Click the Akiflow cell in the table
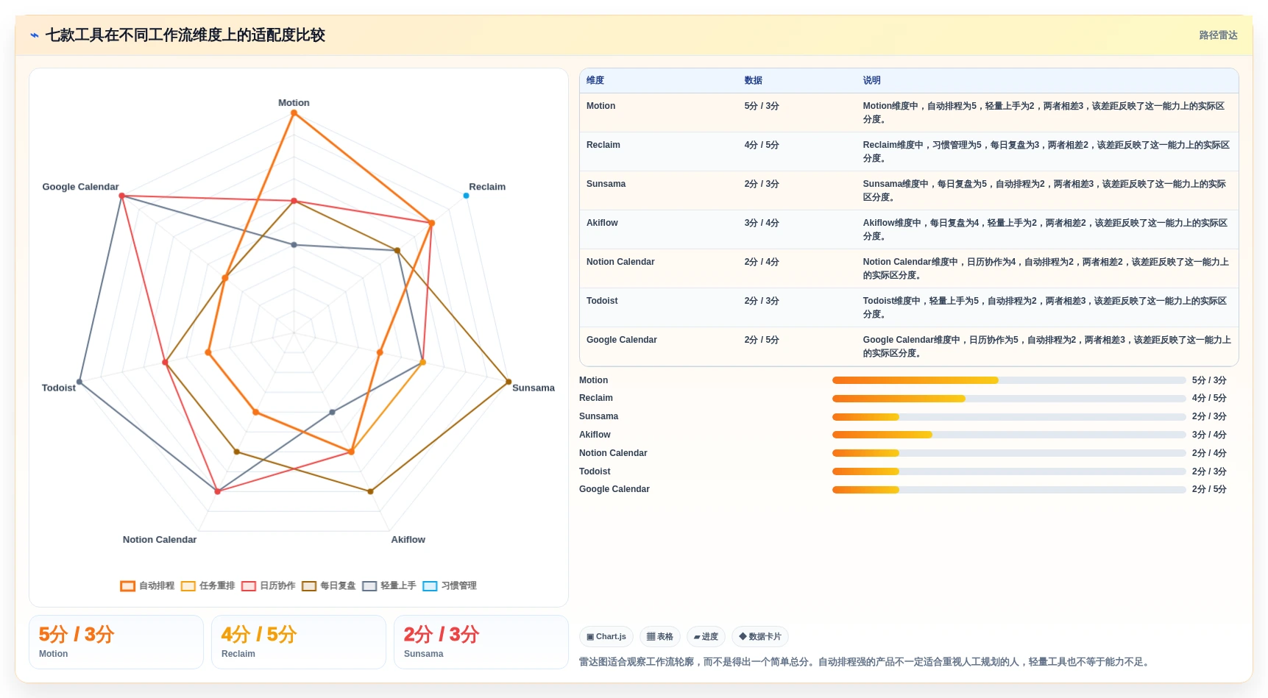The width and height of the screenshot is (1268, 698). coord(602,223)
